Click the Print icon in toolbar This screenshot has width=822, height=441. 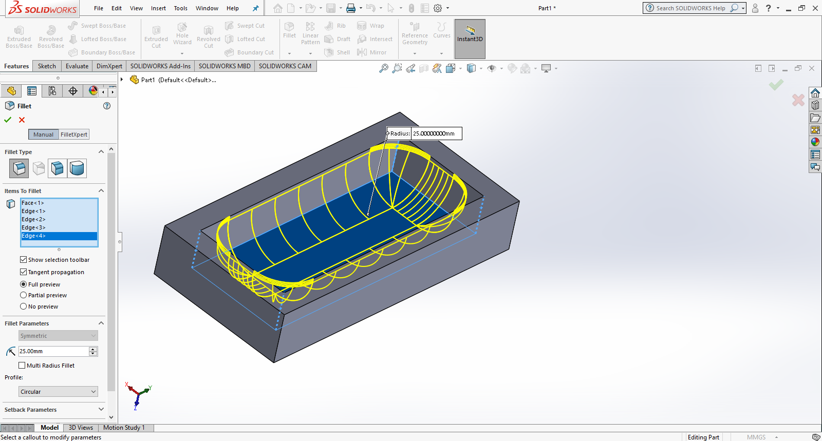350,8
